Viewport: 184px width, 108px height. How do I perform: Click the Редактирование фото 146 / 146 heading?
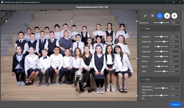coord(92,7)
